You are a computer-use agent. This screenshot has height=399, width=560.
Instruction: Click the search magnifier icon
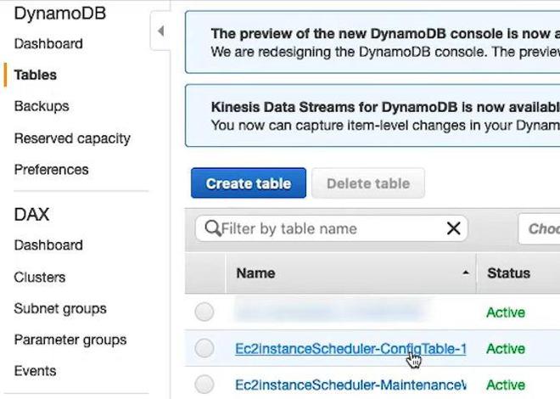coord(212,228)
